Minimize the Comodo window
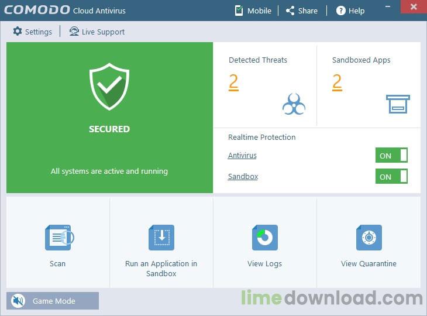 click(x=388, y=6)
